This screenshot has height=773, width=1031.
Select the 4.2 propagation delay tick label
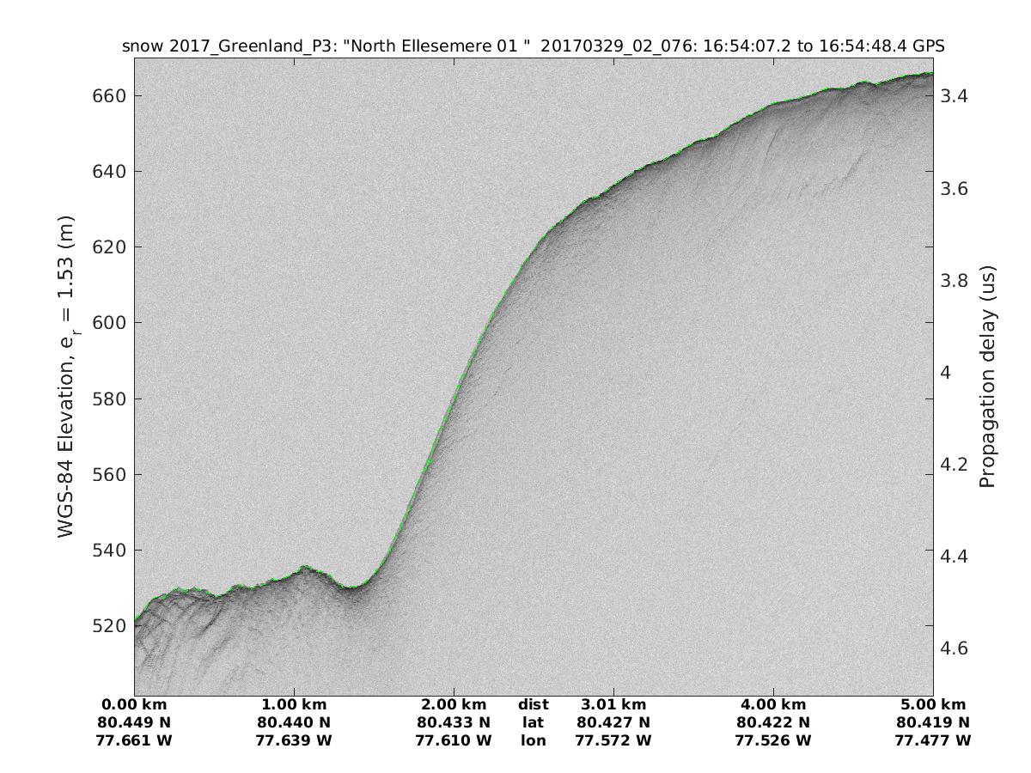[955, 465]
